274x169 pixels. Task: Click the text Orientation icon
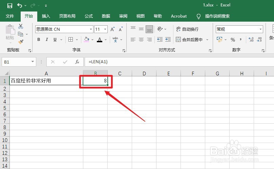pos(160,29)
